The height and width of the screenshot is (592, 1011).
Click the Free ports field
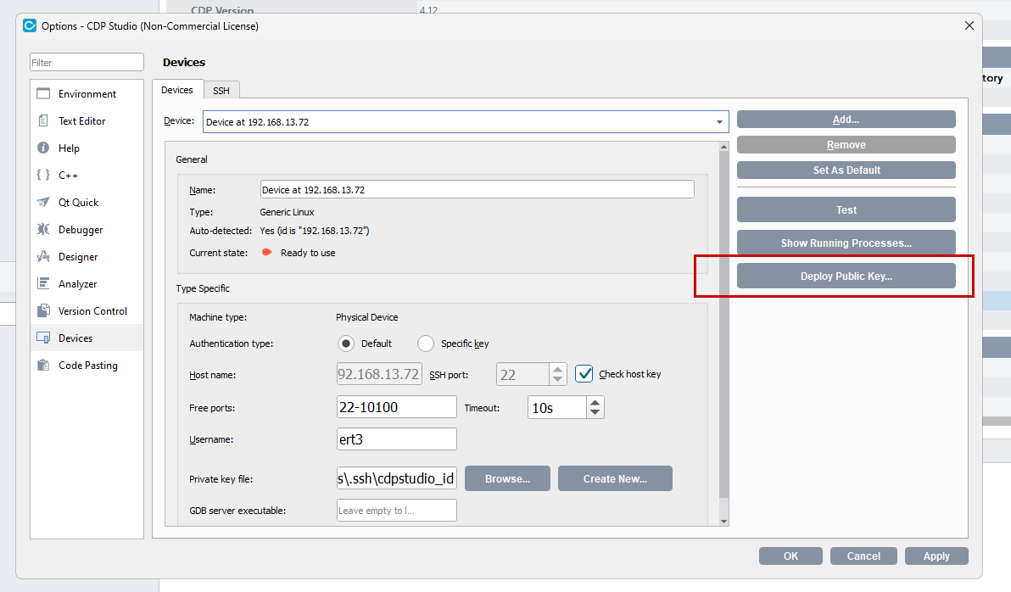(x=397, y=408)
